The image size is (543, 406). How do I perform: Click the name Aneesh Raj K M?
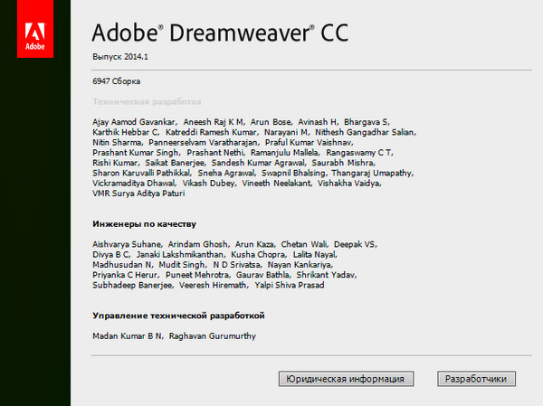click(x=213, y=122)
